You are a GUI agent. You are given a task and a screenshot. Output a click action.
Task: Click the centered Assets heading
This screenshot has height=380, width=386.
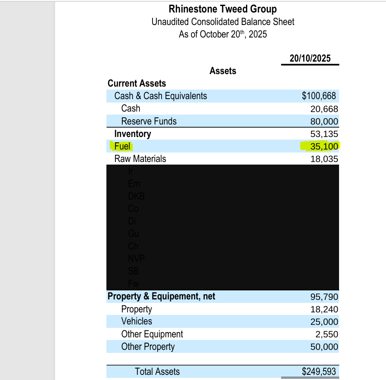[223, 71]
